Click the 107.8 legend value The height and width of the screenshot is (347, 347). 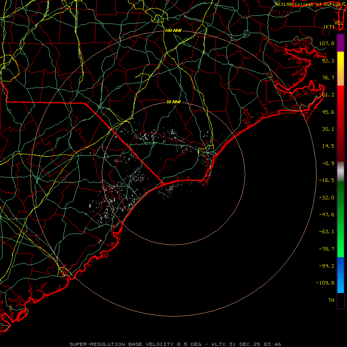pyautogui.click(x=327, y=43)
